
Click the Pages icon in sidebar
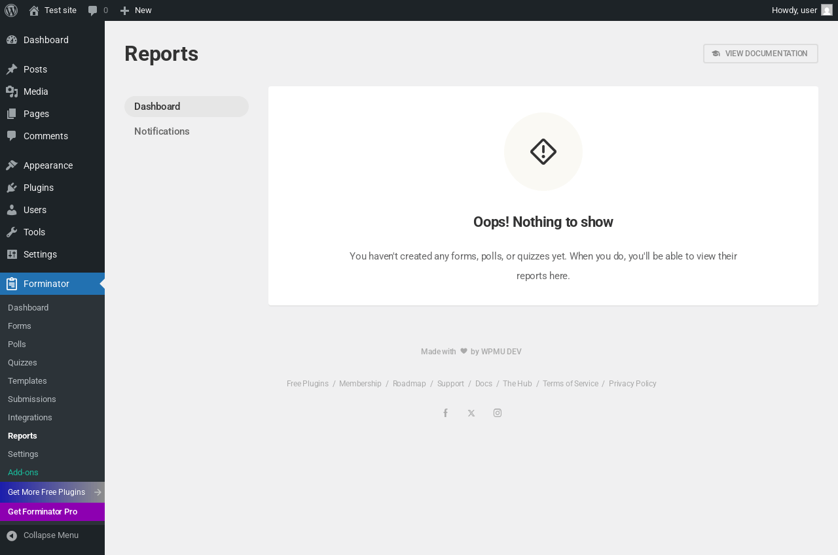coord(12,114)
